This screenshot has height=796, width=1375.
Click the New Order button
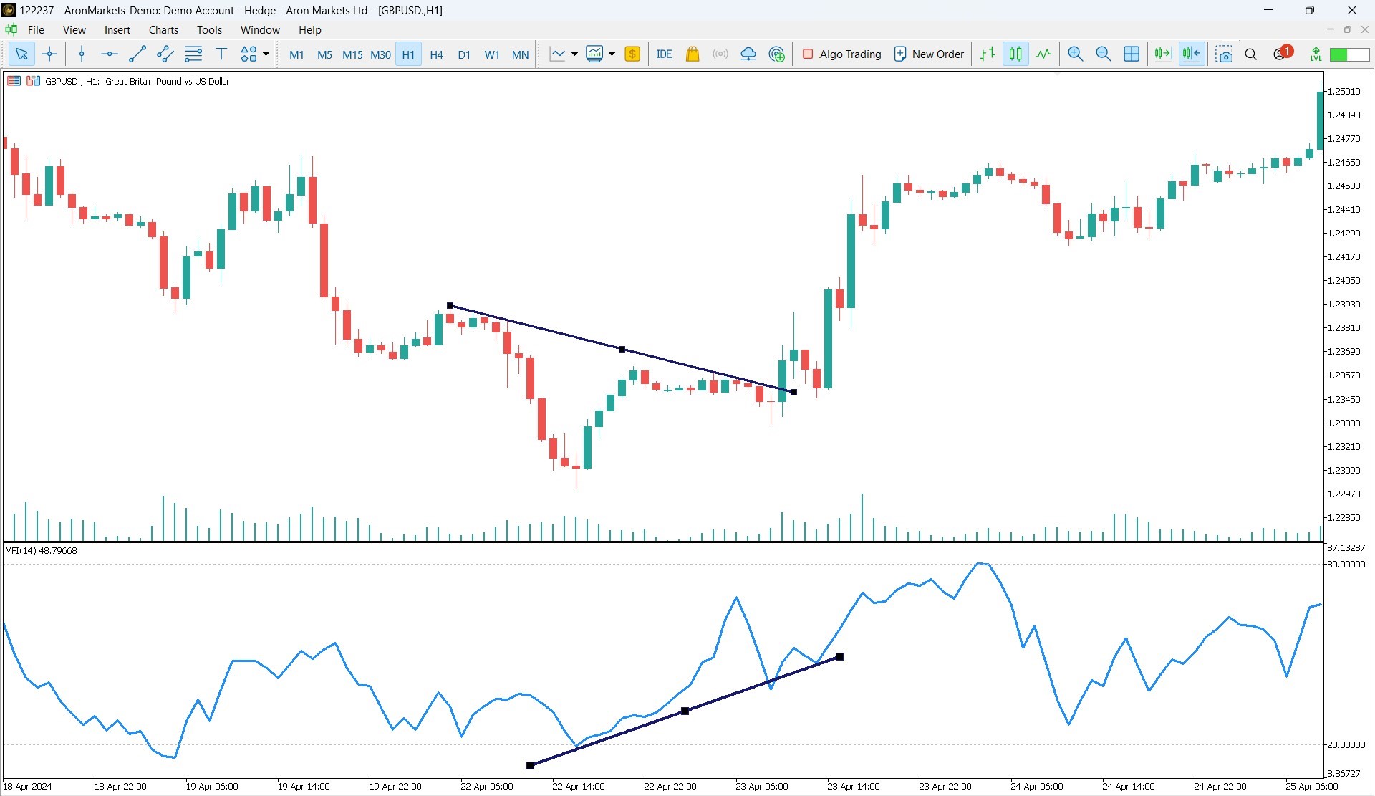(x=929, y=54)
